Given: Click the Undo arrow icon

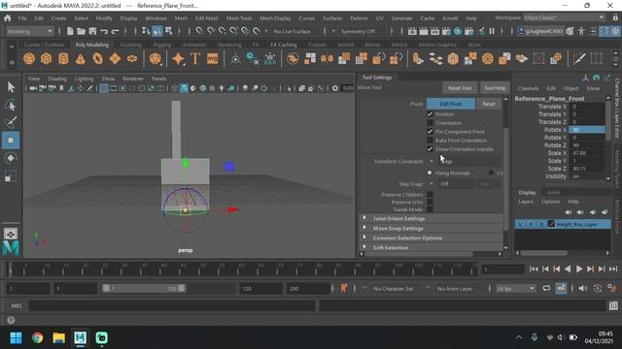Looking at the screenshot, I should coord(104,31).
